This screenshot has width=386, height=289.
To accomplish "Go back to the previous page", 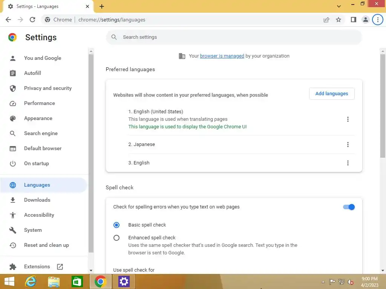I will tap(8, 20).
